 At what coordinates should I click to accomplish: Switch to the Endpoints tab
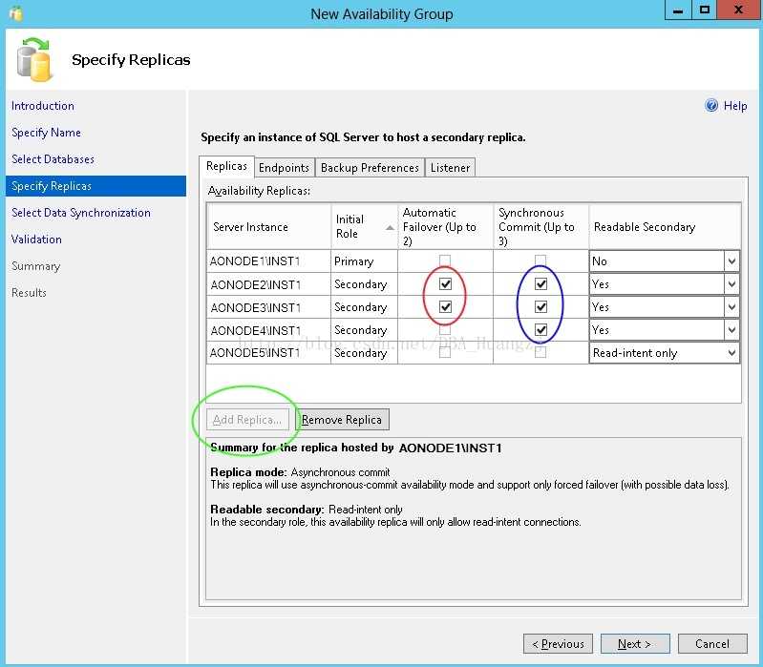coord(284,168)
